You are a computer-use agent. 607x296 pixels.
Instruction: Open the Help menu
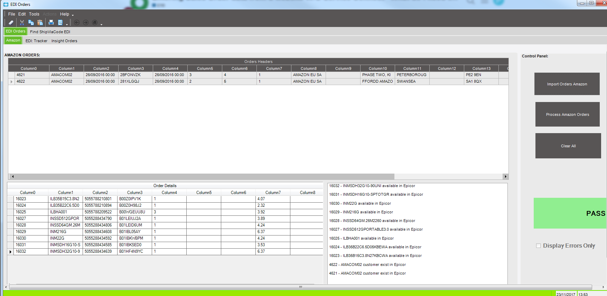65,14
